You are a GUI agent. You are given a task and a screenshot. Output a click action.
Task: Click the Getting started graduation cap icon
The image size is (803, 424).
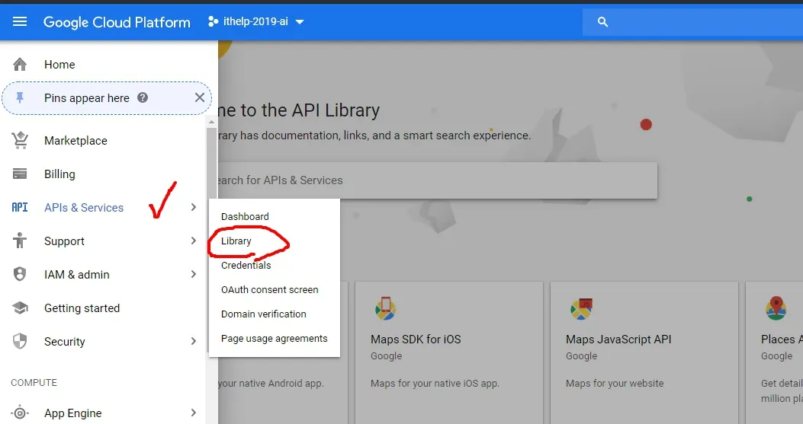pos(20,308)
